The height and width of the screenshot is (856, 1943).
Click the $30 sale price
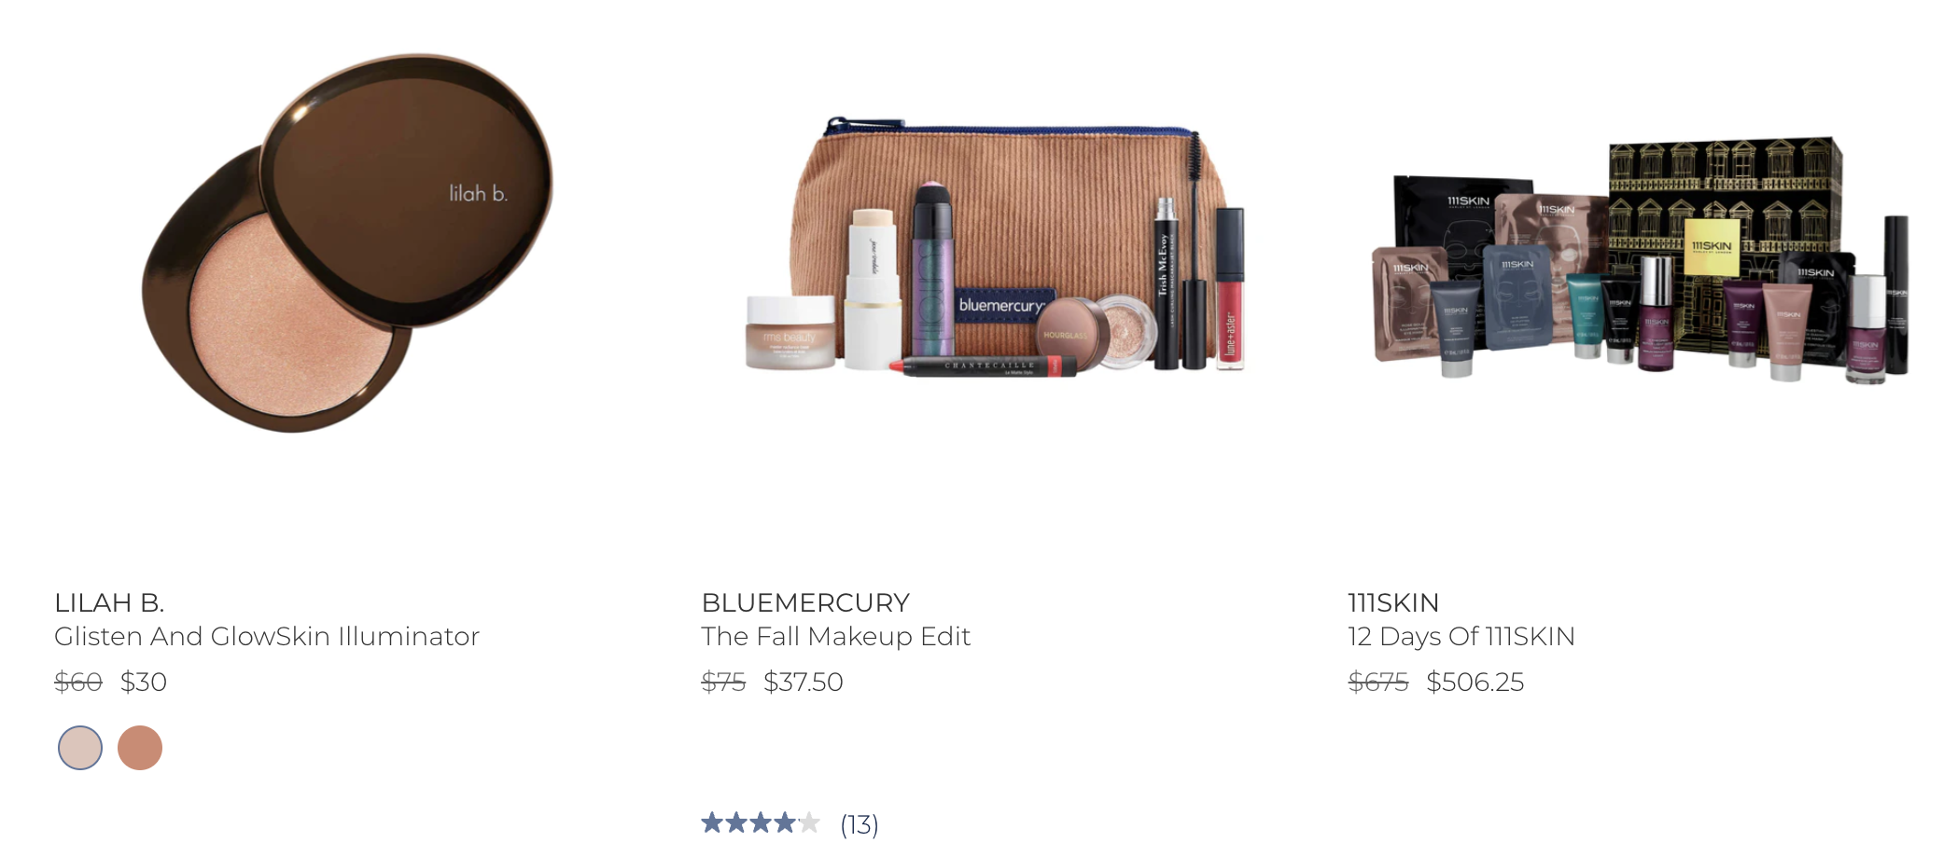tap(144, 683)
